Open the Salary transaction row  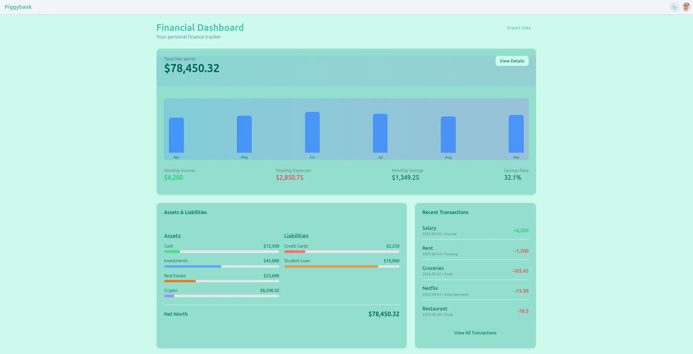[x=475, y=231]
